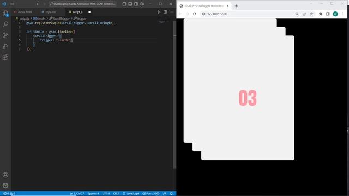
Task: Open the Run and Debug view
Action: click(5, 46)
